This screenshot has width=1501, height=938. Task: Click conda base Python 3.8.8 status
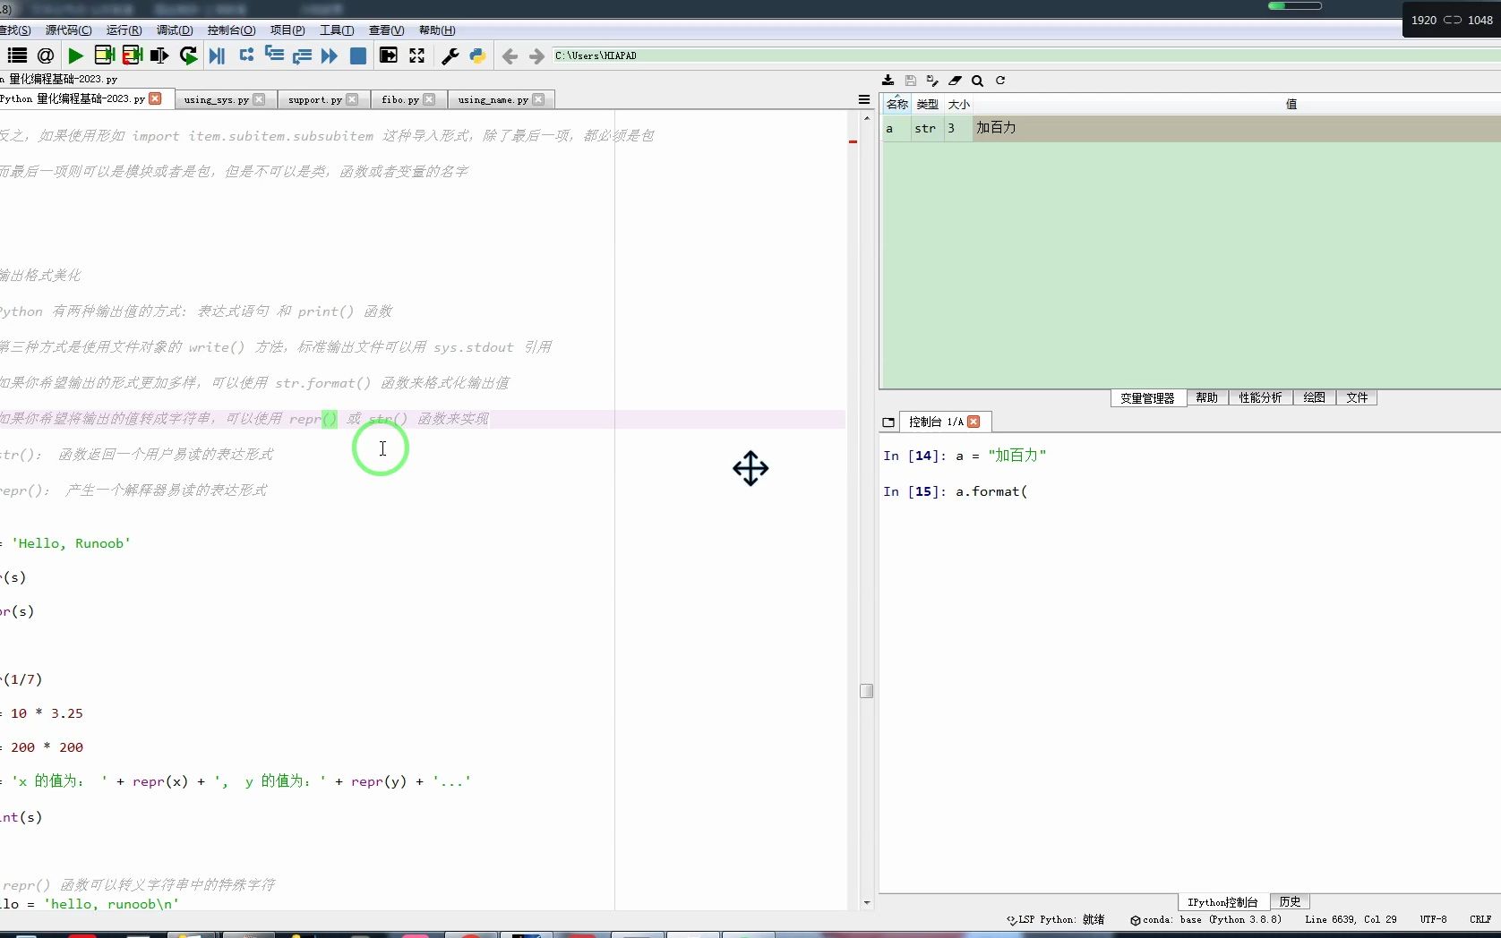tap(1205, 919)
